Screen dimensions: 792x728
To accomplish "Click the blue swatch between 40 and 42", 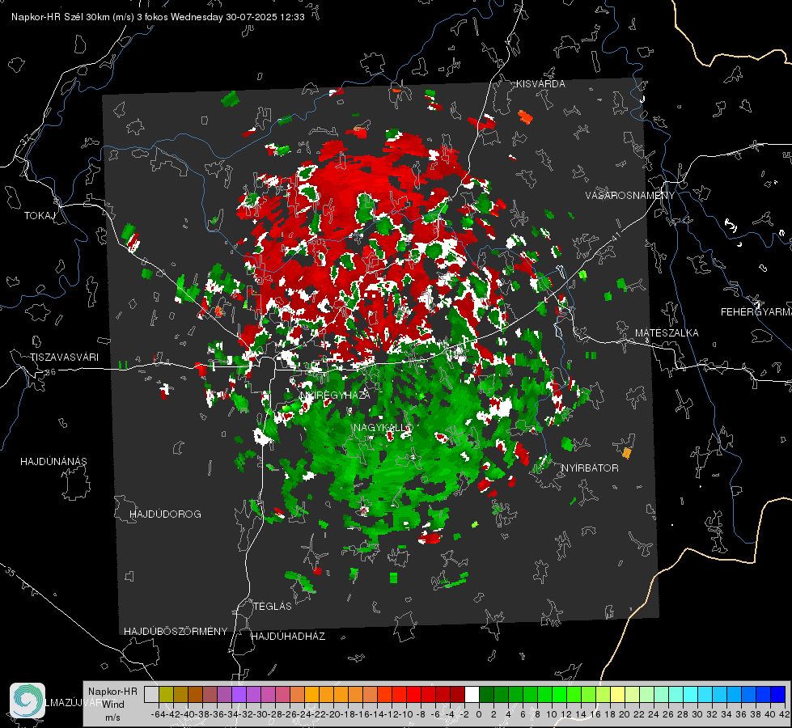I will tap(778, 695).
